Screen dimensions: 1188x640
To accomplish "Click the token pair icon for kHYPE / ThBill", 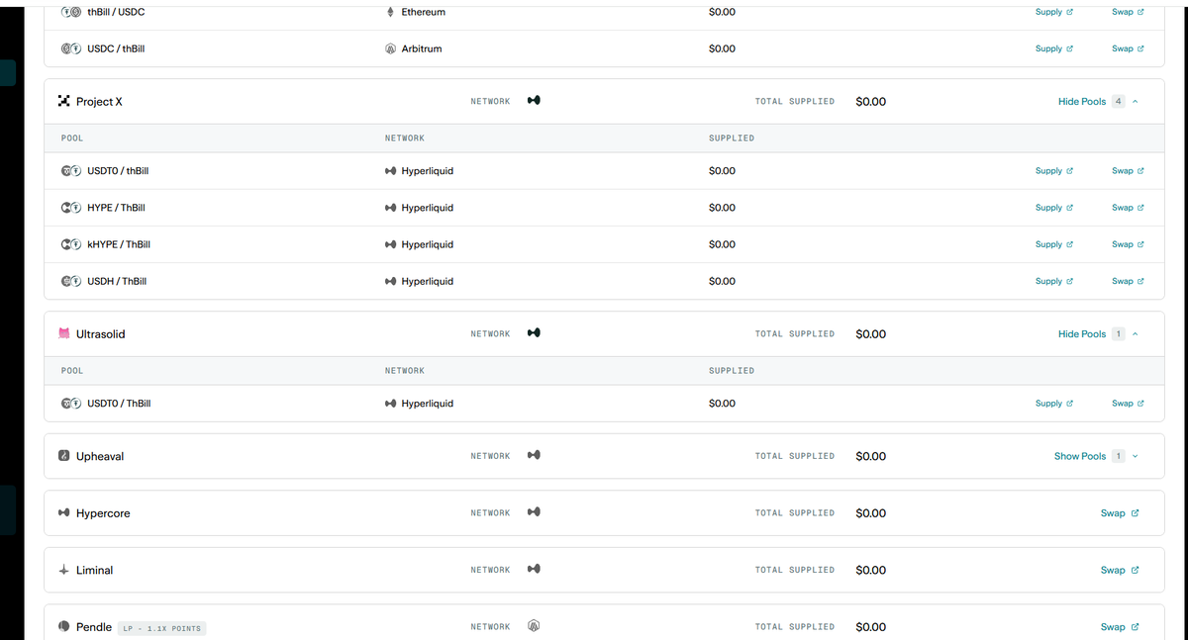I will pyautogui.click(x=70, y=244).
